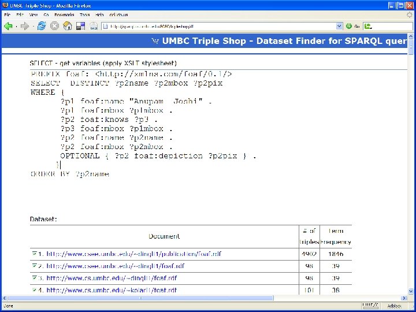The height and width of the screenshot is (312, 416).
Task: Click the term frequency value 1846
Action: point(336,254)
